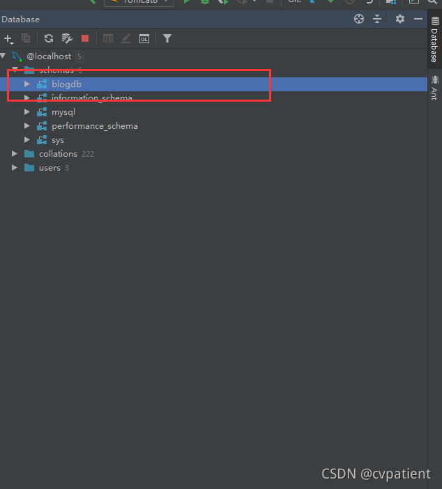Expand the performance_schema arrow

27,125
